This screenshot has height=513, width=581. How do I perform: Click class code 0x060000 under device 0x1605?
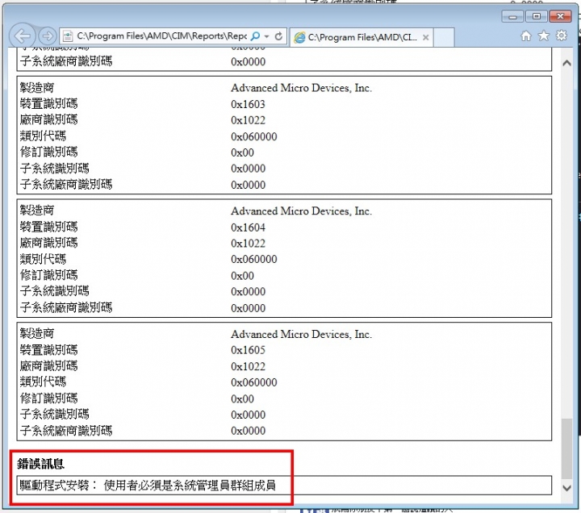(254, 382)
